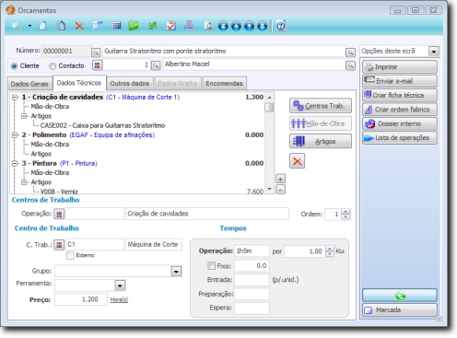Open the table grid view icon
The width and height of the screenshot is (457, 338).
(116, 26)
